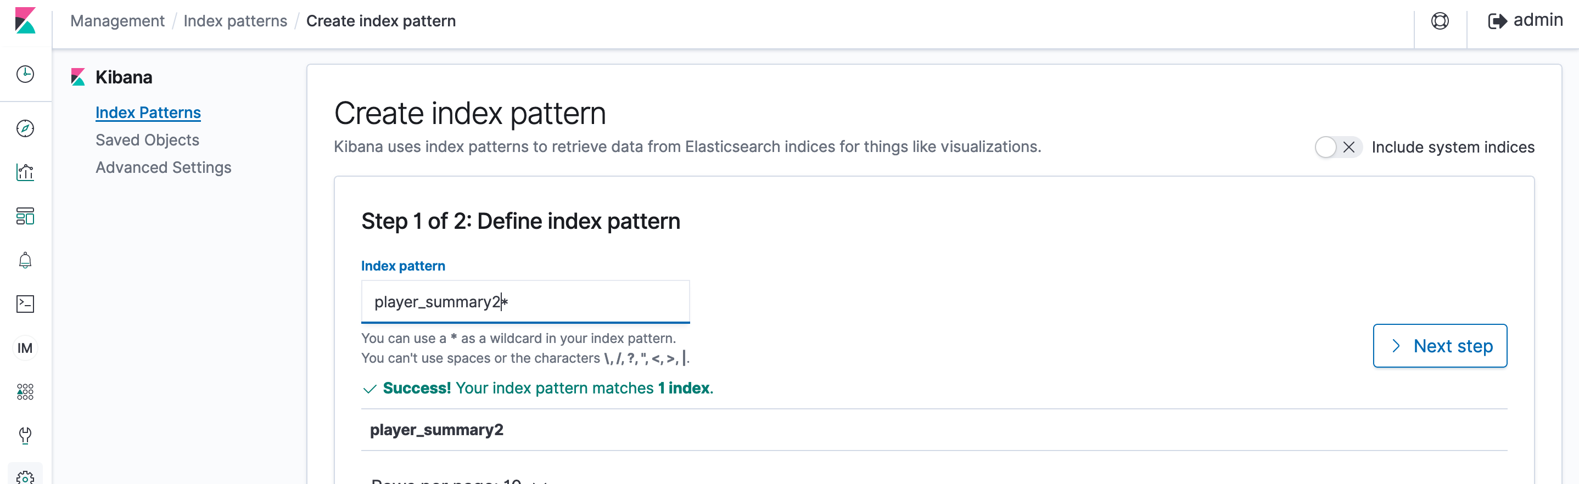Click inside the Index pattern field
Viewport: 1579px width, 484px height.
pos(525,301)
